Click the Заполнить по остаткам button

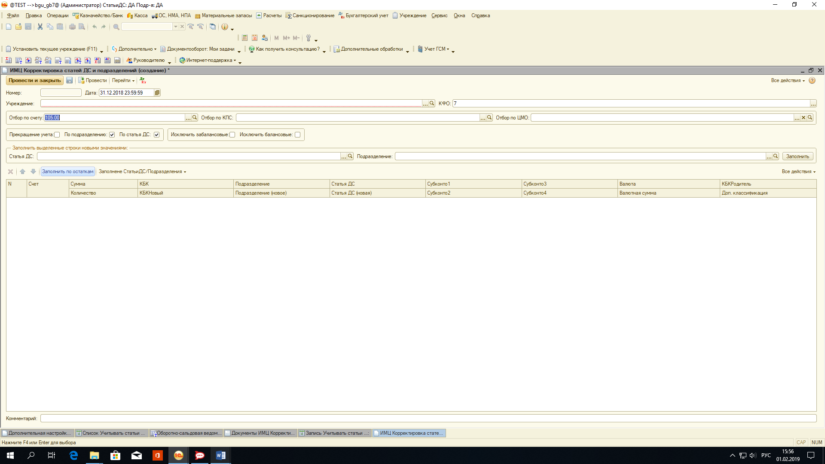[67, 171]
